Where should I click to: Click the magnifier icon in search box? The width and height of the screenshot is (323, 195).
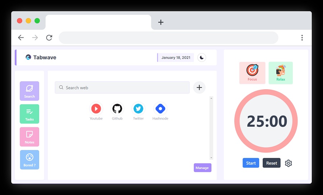coord(61,87)
